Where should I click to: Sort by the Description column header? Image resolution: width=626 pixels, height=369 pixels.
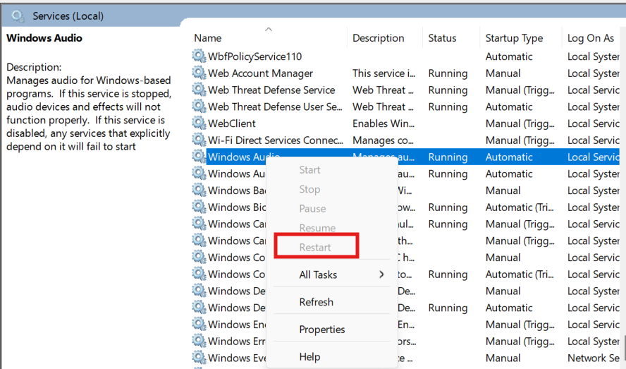pyautogui.click(x=378, y=38)
